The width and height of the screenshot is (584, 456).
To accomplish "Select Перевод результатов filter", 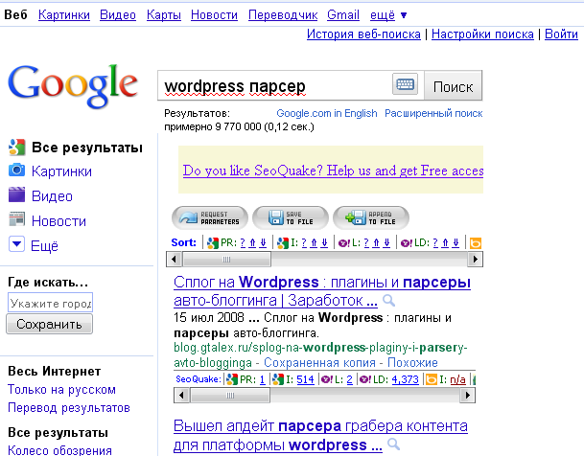I will (69, 408).
